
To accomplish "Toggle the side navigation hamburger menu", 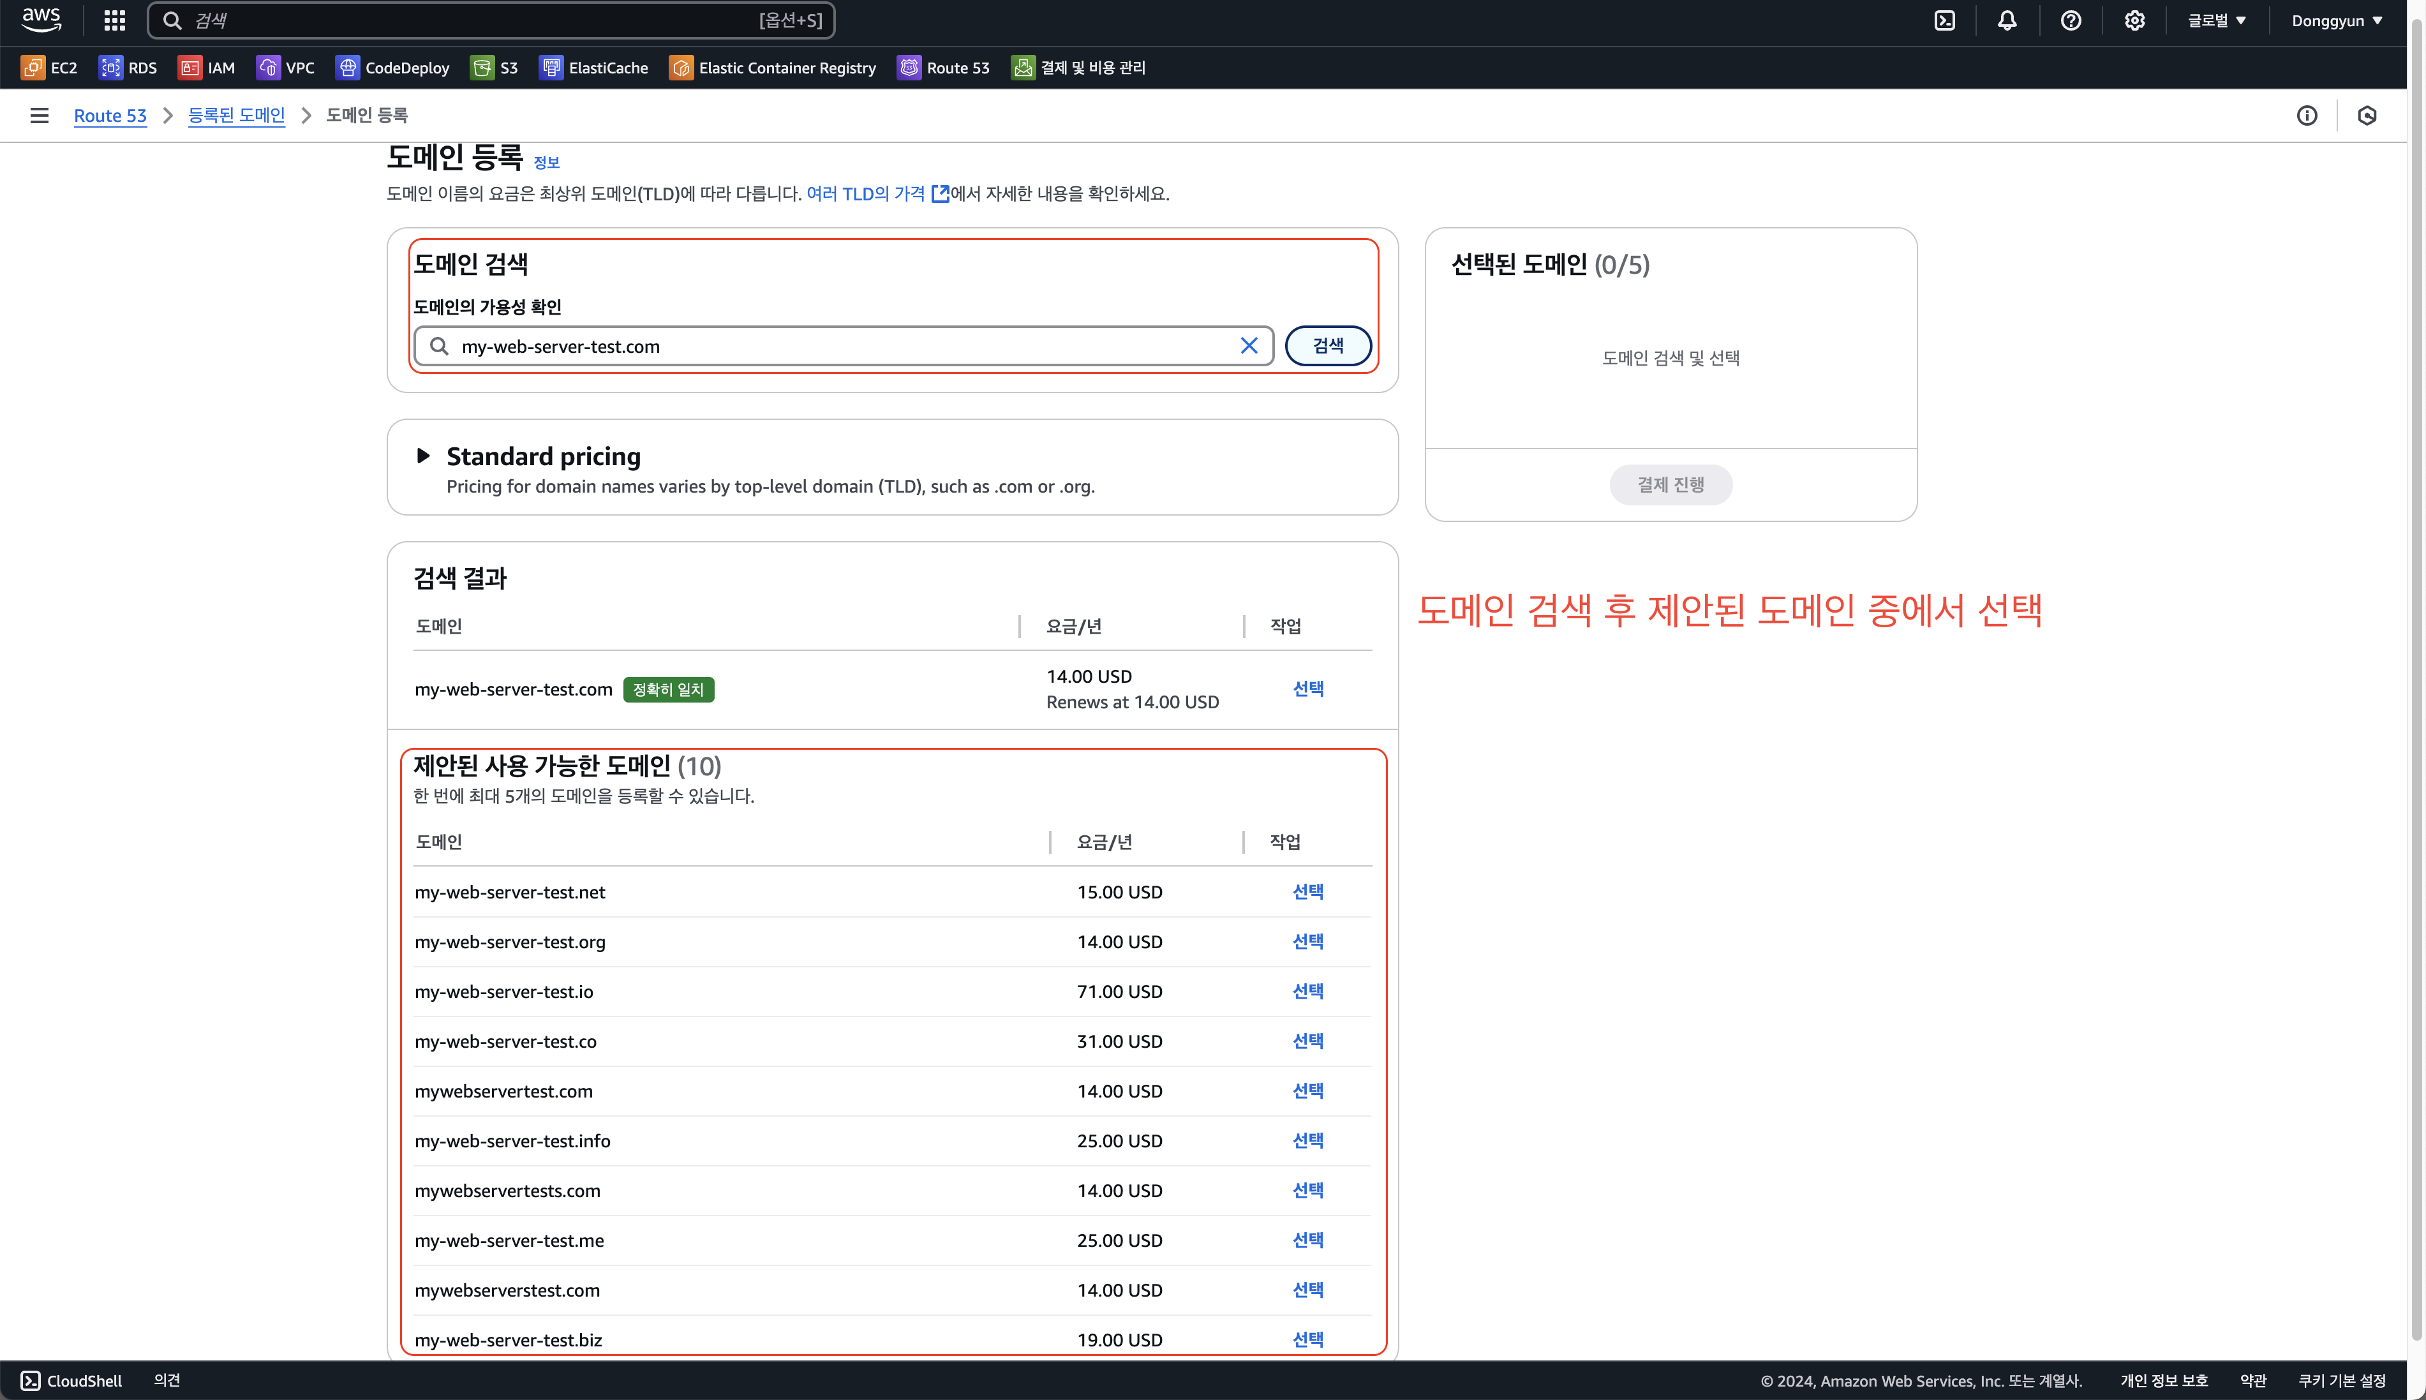I will point(40,115).
